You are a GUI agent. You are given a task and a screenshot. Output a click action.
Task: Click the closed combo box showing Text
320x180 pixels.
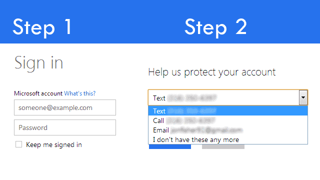(228, 97)
